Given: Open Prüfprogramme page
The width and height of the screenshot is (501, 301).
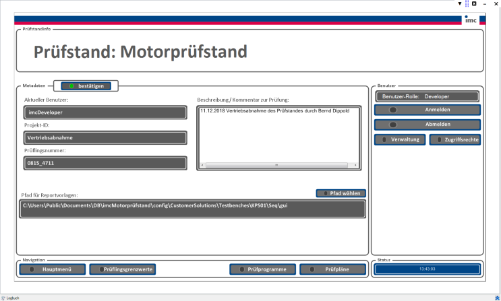Looking at the screenshot, I should pyautogui.click(x=263, y=269).
